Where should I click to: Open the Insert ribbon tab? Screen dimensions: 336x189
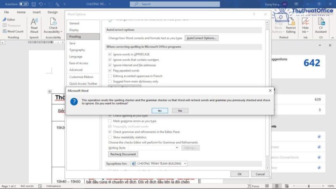[37, 12]
